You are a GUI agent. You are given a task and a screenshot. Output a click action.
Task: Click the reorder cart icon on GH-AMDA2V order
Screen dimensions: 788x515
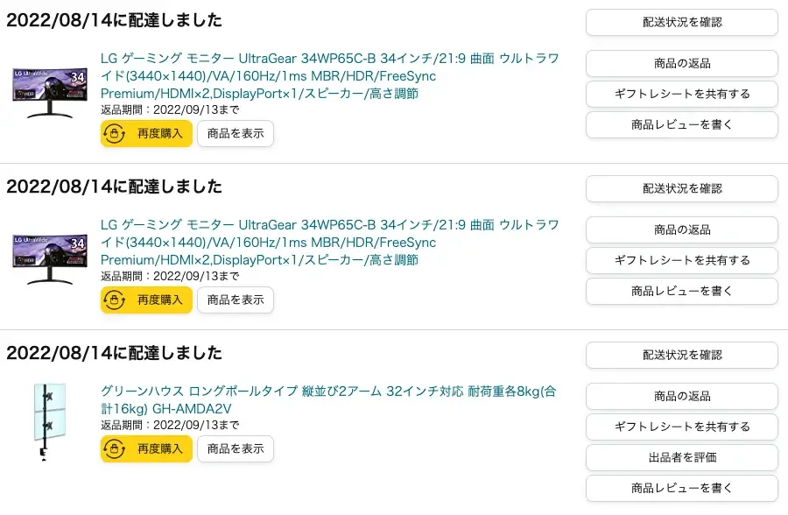115,449
